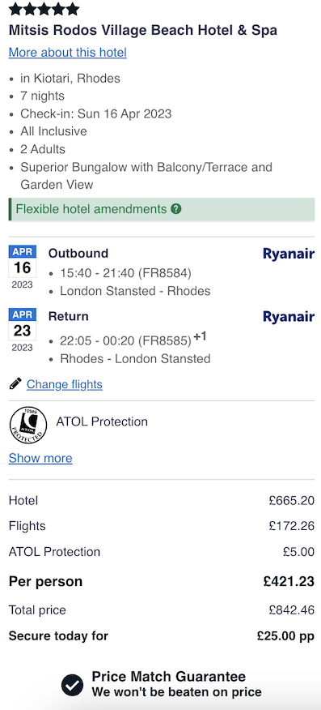
Task: Click the Ryanair logo on outbound flight
Action: (x=289, y=254)
